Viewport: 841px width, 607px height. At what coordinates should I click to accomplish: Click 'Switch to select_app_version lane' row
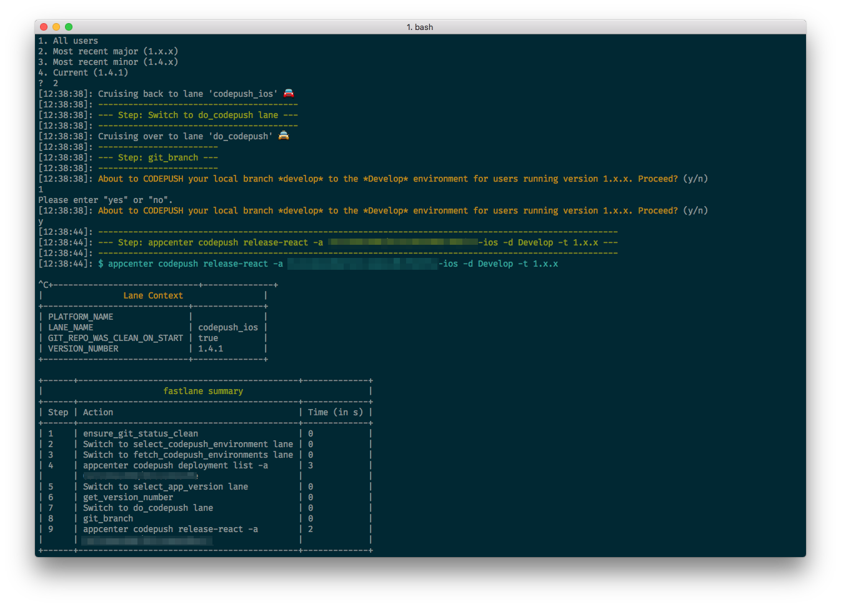tap(166, 486)
